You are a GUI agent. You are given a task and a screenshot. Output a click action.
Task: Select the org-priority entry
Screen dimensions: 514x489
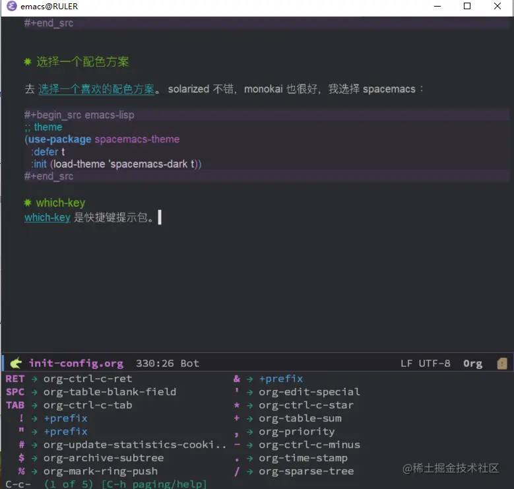[297, 432]
